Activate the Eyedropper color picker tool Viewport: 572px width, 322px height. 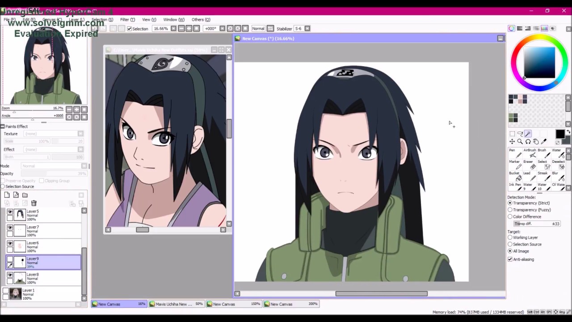tap(544, 142)
